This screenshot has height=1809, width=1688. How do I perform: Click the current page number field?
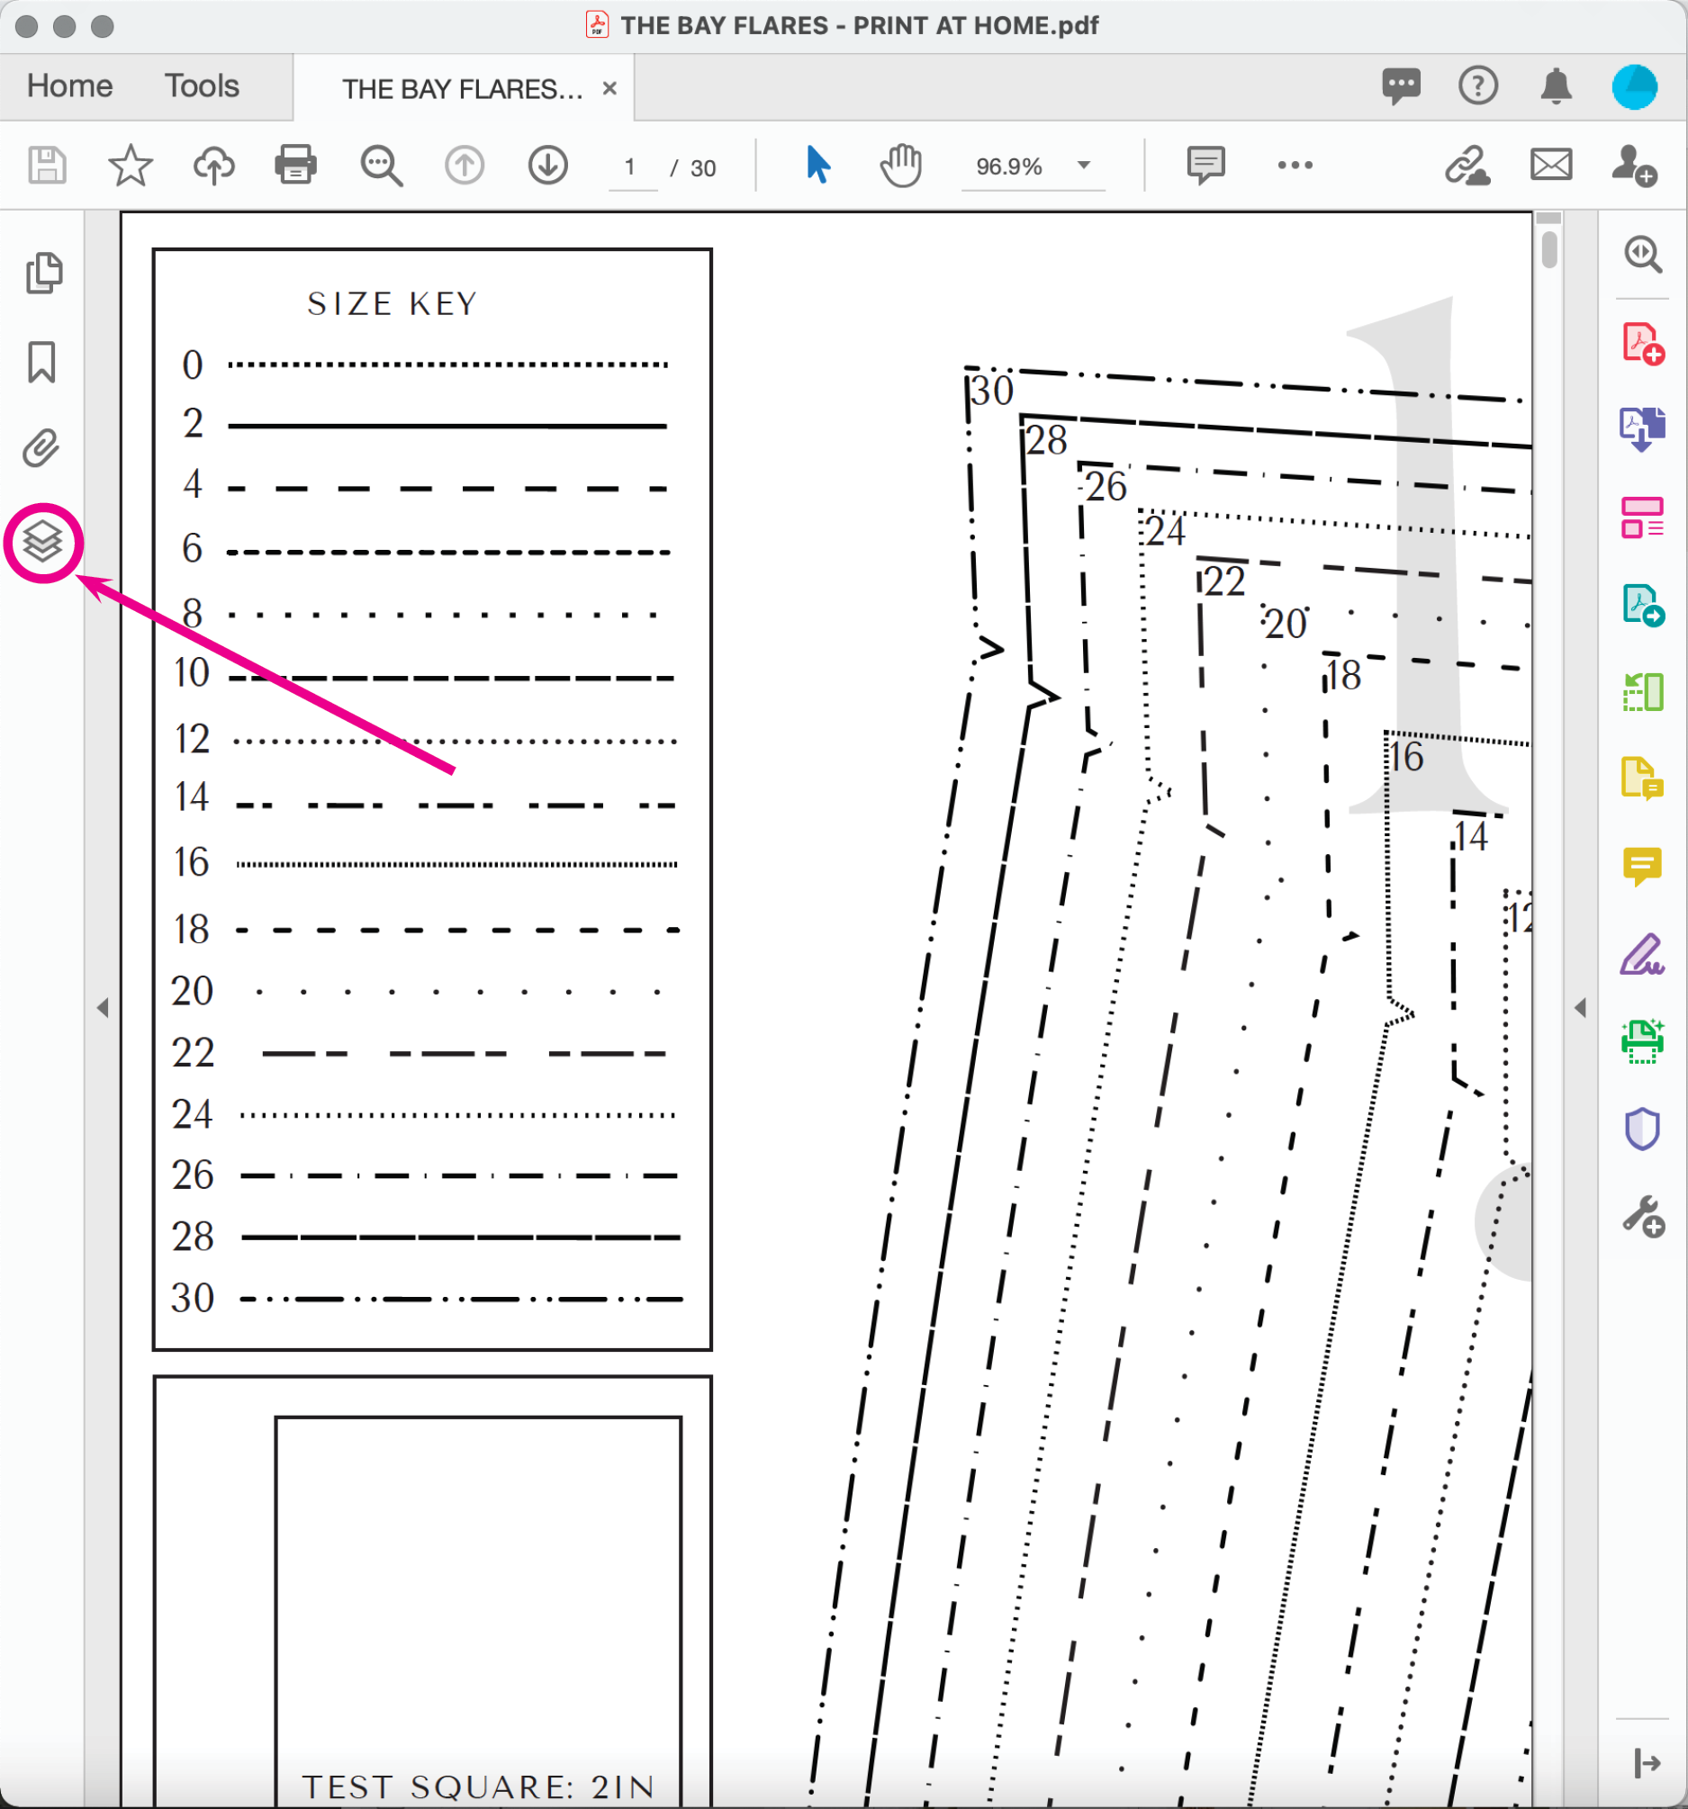coord(631,167)
